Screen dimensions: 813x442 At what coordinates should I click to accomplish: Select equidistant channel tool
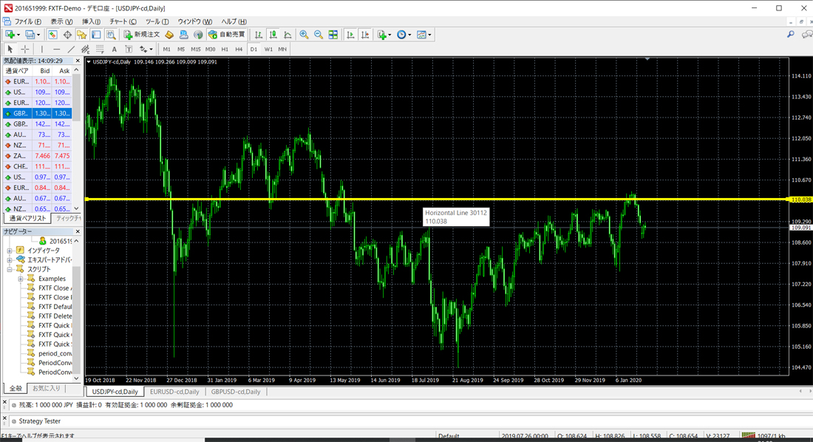pos(86,50)
